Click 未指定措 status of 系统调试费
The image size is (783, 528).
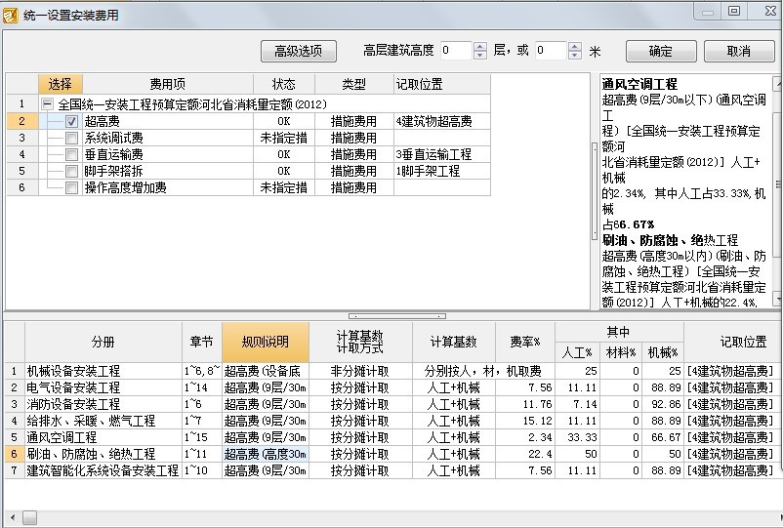point(284,138)
